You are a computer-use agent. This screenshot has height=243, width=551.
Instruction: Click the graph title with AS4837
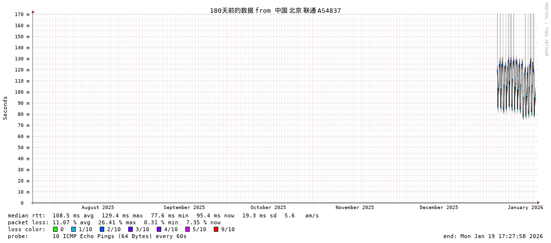(275, 10)
